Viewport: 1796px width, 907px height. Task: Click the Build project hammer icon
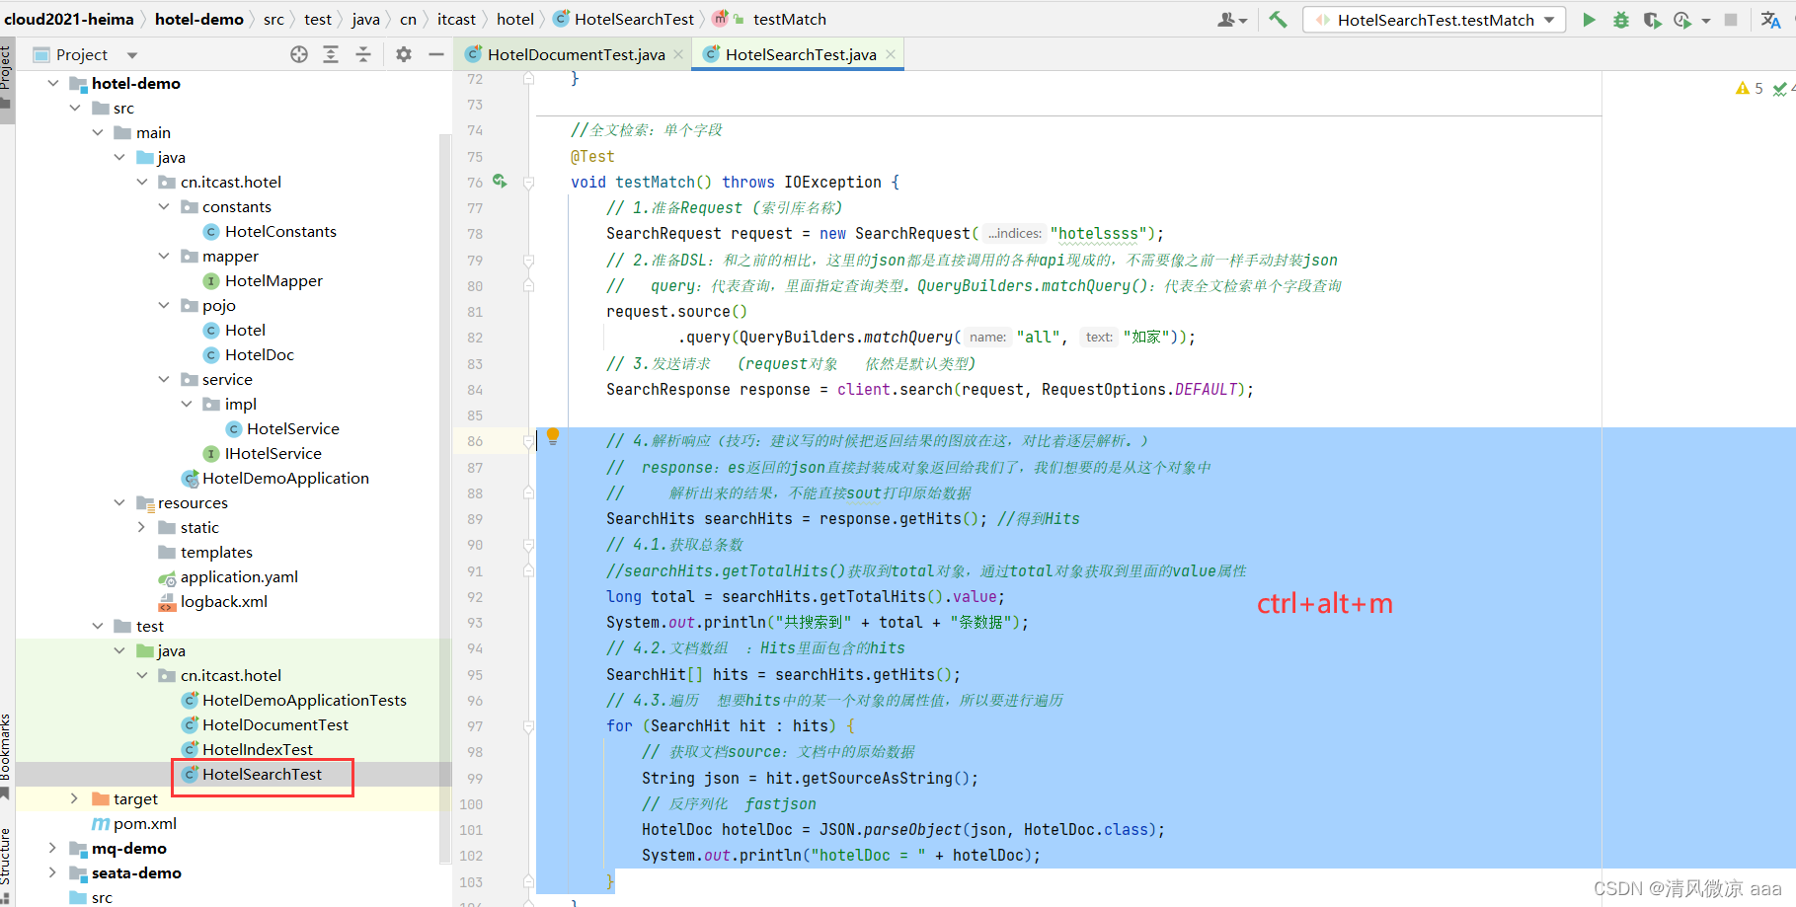click(x=1278, y=20)
